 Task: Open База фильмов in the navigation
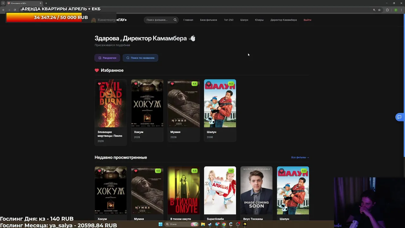point(209,20)
